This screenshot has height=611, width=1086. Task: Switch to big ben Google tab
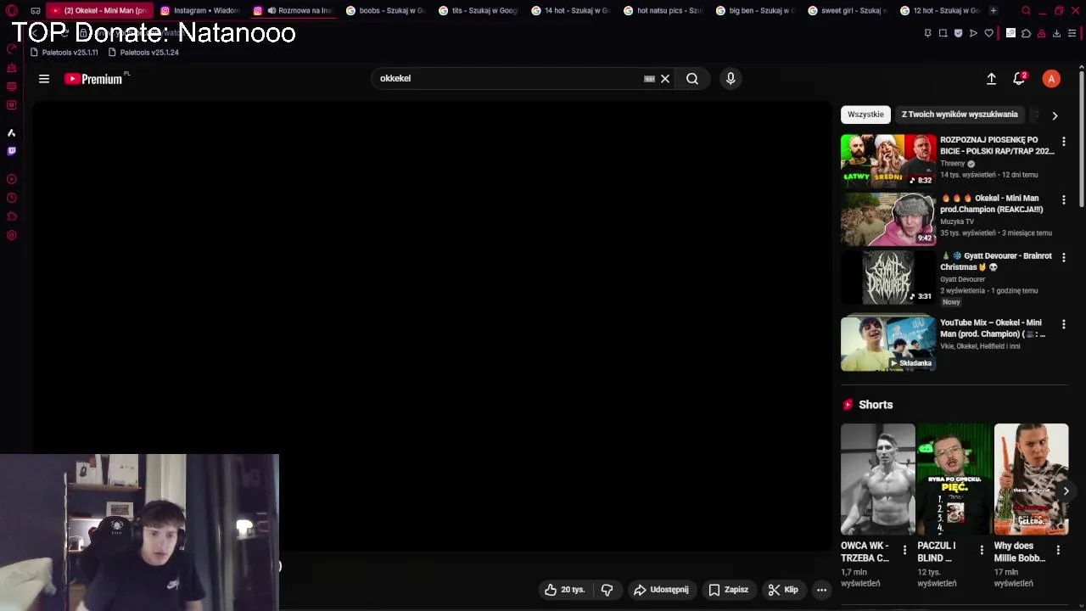tap(755, 10)
